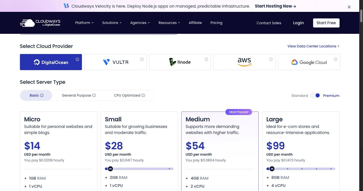The height and width of the screenshot is (191, 363).
Task: Open Linode provider info icon
Action: pyautogui.click(x=206, y=59)
